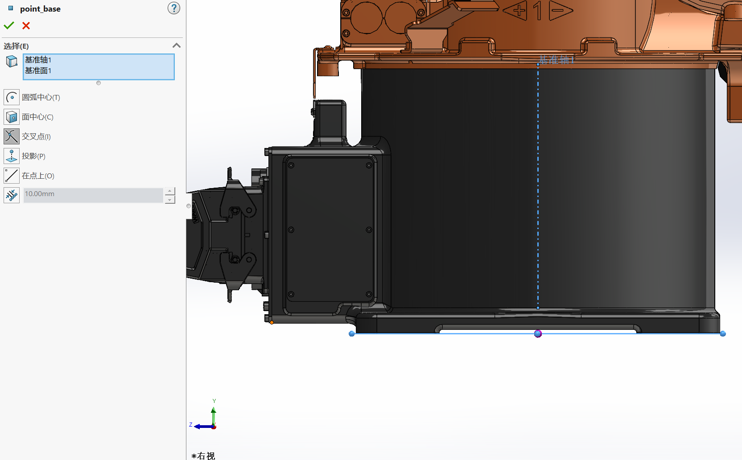Click the distance-along-curve icon beside 10.00mm
This screenshot has height=460, width=742.
pyautogui.click(x=12, y=195)
